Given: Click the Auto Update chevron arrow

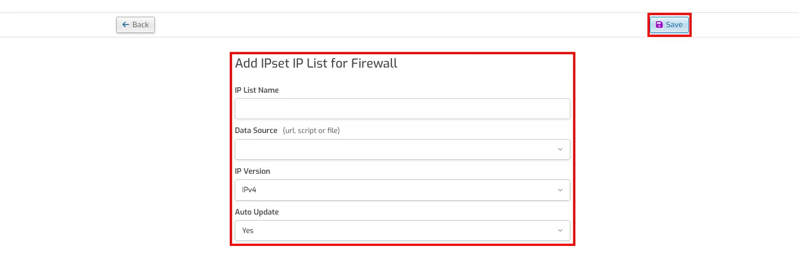Looking at the screenshot, I should [560, 230].
